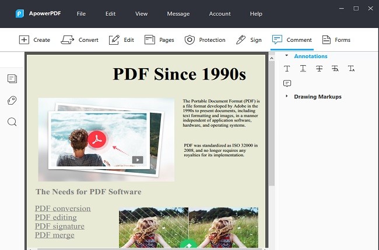Click the ISO 32000 paragraph
Screen dimensions: 379x250
220,150
